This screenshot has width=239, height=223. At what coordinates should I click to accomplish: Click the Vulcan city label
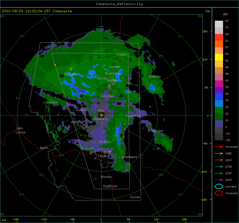(135, 197)
